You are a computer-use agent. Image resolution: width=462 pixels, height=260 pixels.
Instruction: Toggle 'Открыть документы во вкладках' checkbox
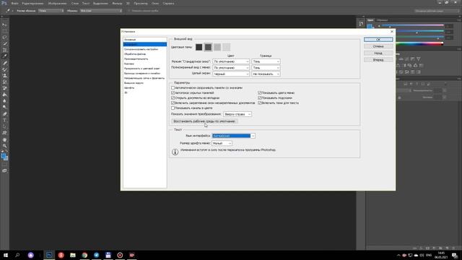pyautogui.click(x=173, y=98)
